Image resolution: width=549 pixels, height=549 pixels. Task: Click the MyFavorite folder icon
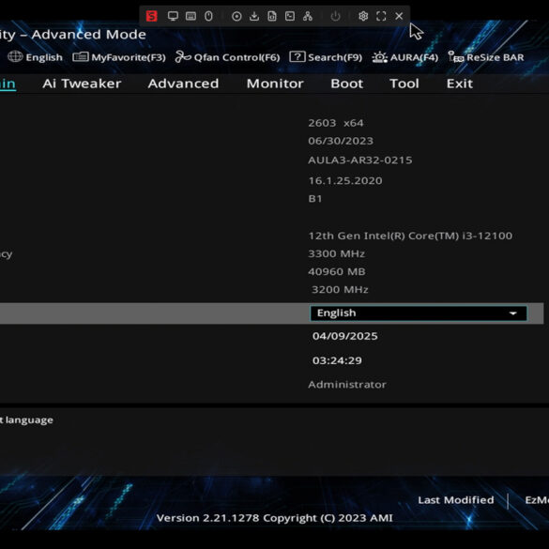[x=81, y=56]
